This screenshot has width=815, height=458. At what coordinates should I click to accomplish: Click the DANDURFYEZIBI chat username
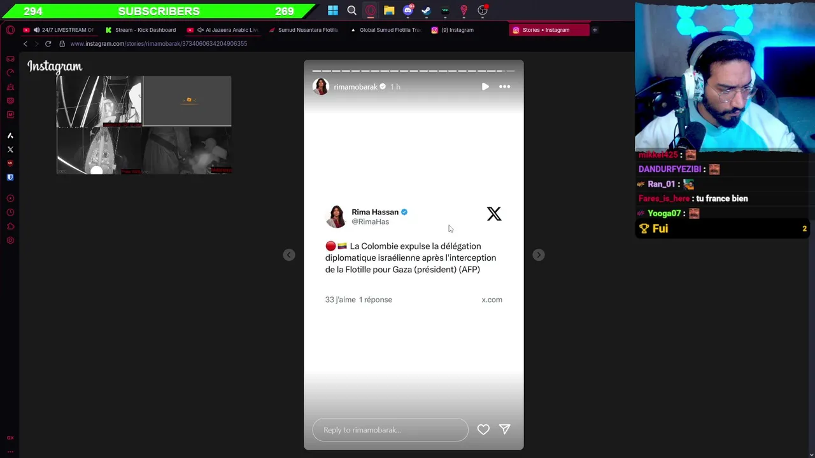pyautogui.click(x=669, y=169)
